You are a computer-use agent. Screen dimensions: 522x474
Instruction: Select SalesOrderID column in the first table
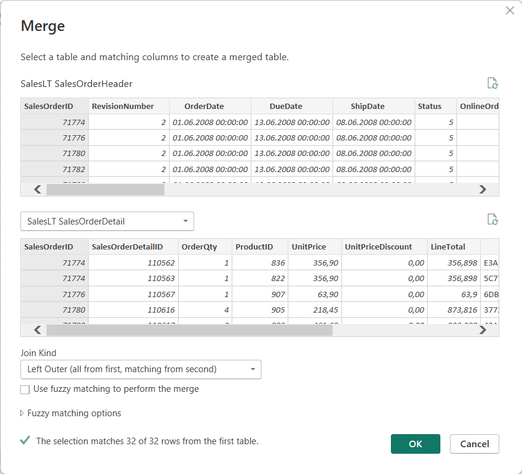point(49,106)
